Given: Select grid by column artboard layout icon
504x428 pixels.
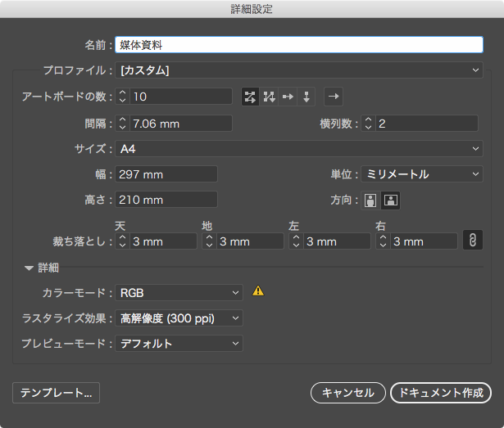Looking at the screenshot, I should 269,97.
